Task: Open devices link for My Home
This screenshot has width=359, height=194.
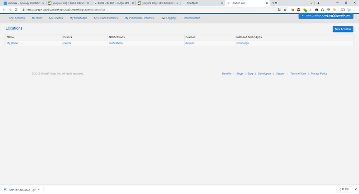Action: (x=190, y=43)
